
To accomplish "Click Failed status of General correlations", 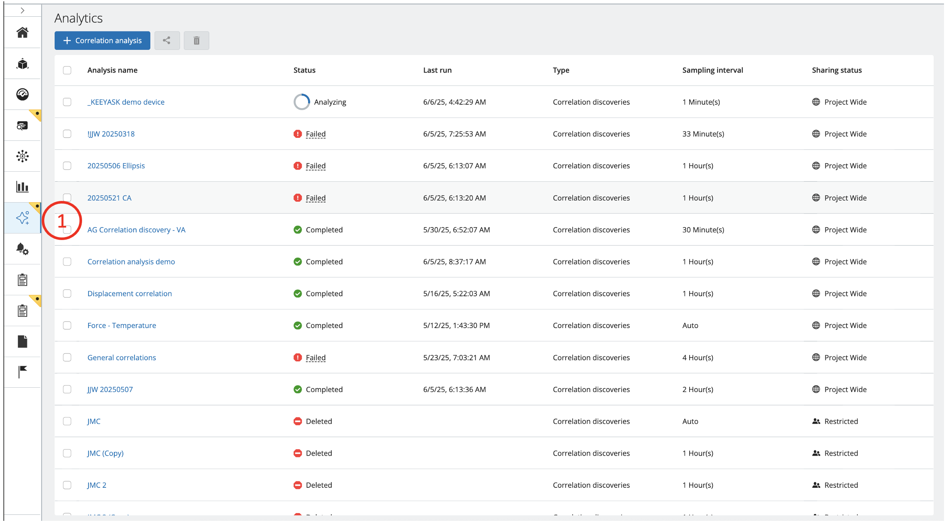I will point(315,358).
